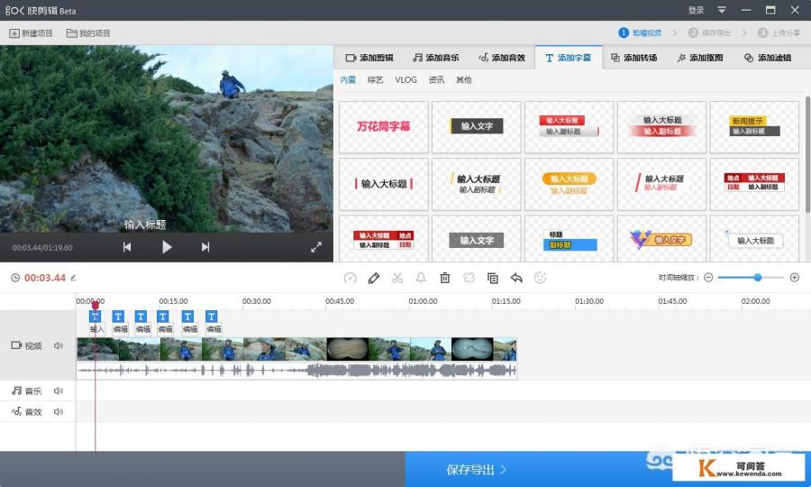
Task: Mute the 音乐 track speaker
Action: pyautogui.click(x=59, y=391)
